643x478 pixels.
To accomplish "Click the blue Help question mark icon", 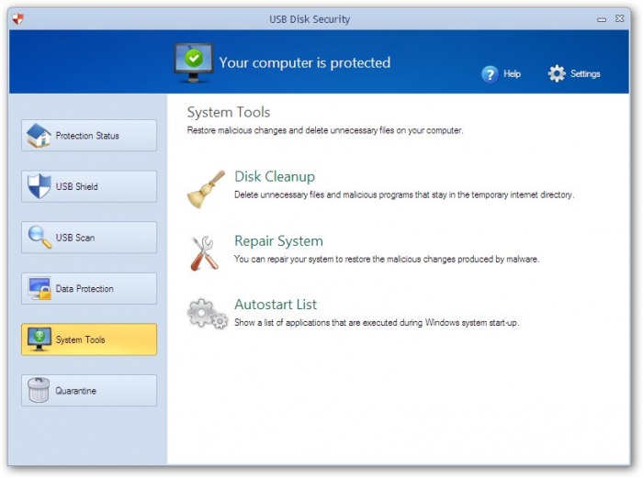I will pyautogui.click(x=491, y=74).
